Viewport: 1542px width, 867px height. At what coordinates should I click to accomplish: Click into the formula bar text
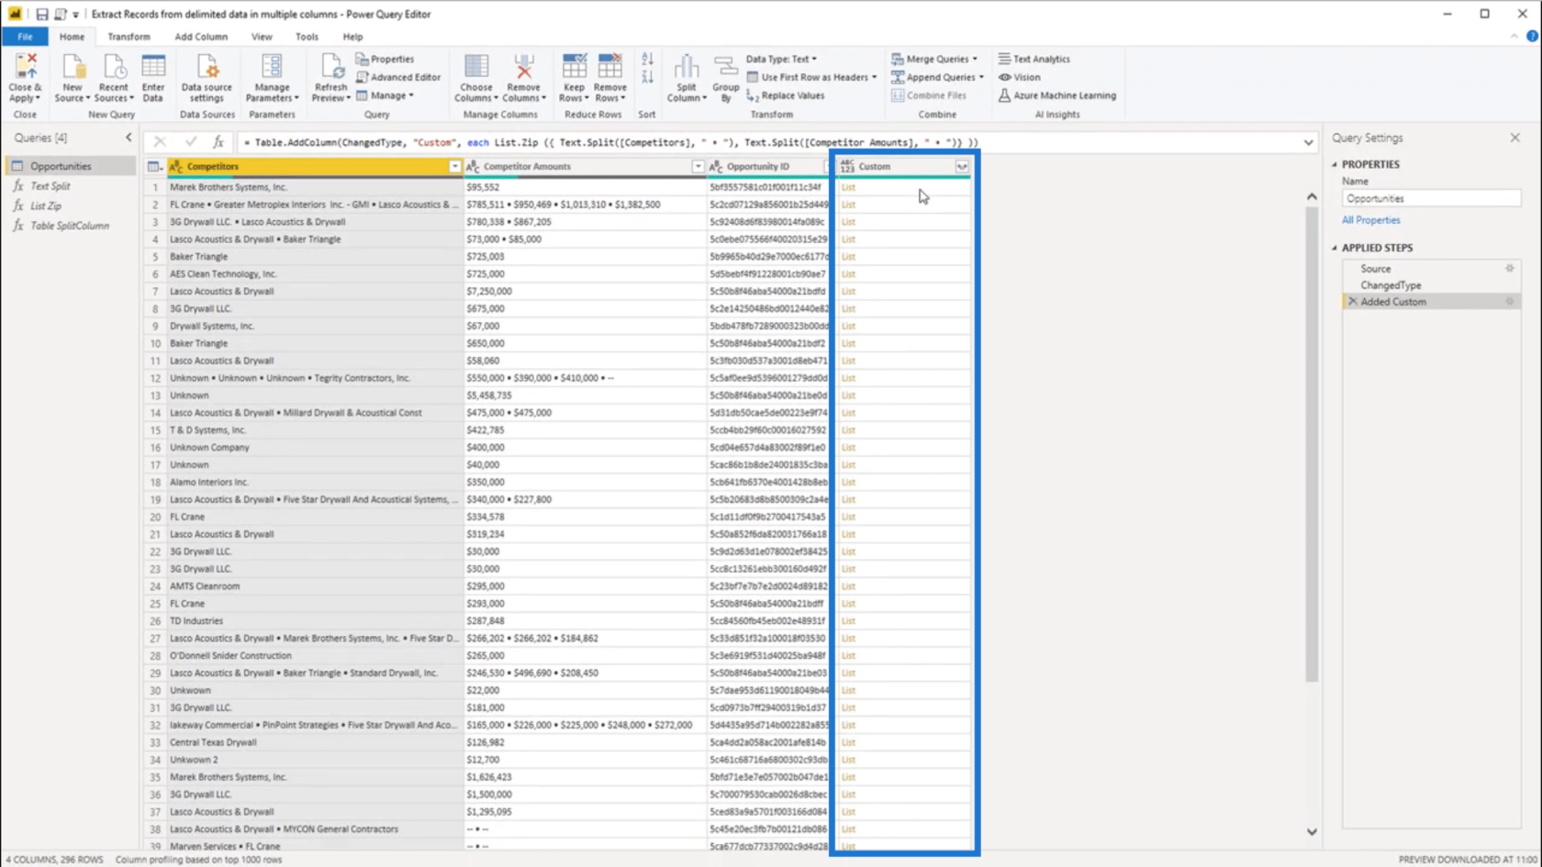766,142
